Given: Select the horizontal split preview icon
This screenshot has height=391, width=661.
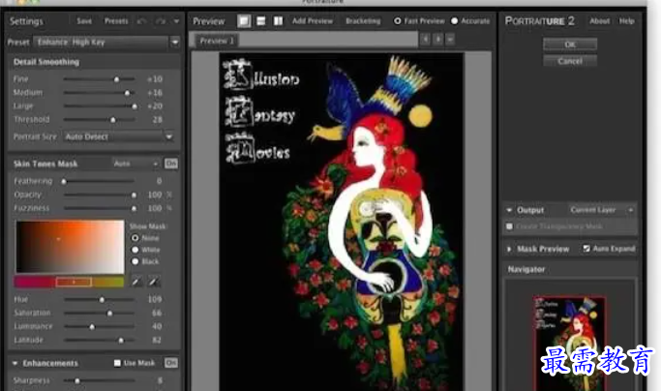Looking at the screenshot, I should pyautogui.click(x=261, y=20).
